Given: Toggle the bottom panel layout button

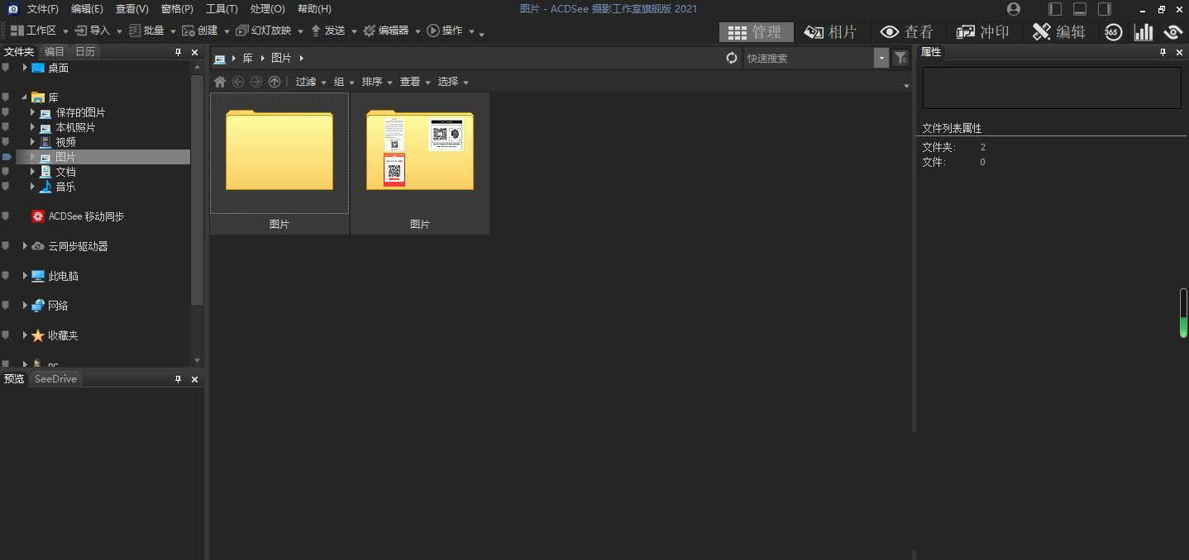Looking at the screenshot, I should tap(1080, 9).
